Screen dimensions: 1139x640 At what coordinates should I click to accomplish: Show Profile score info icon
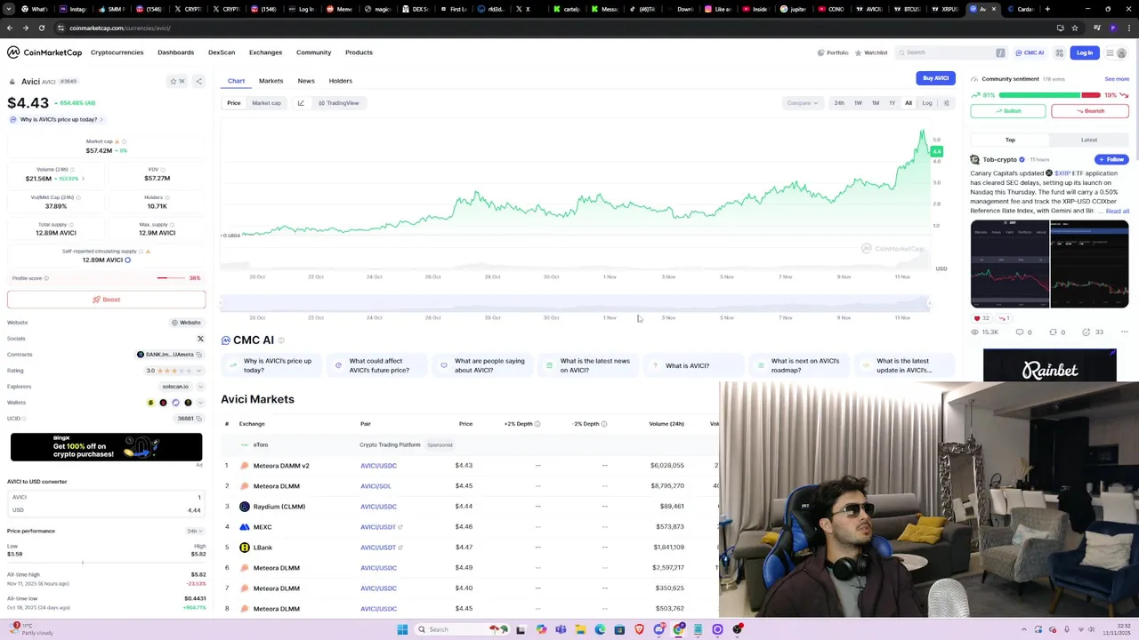tap(46, 278)
